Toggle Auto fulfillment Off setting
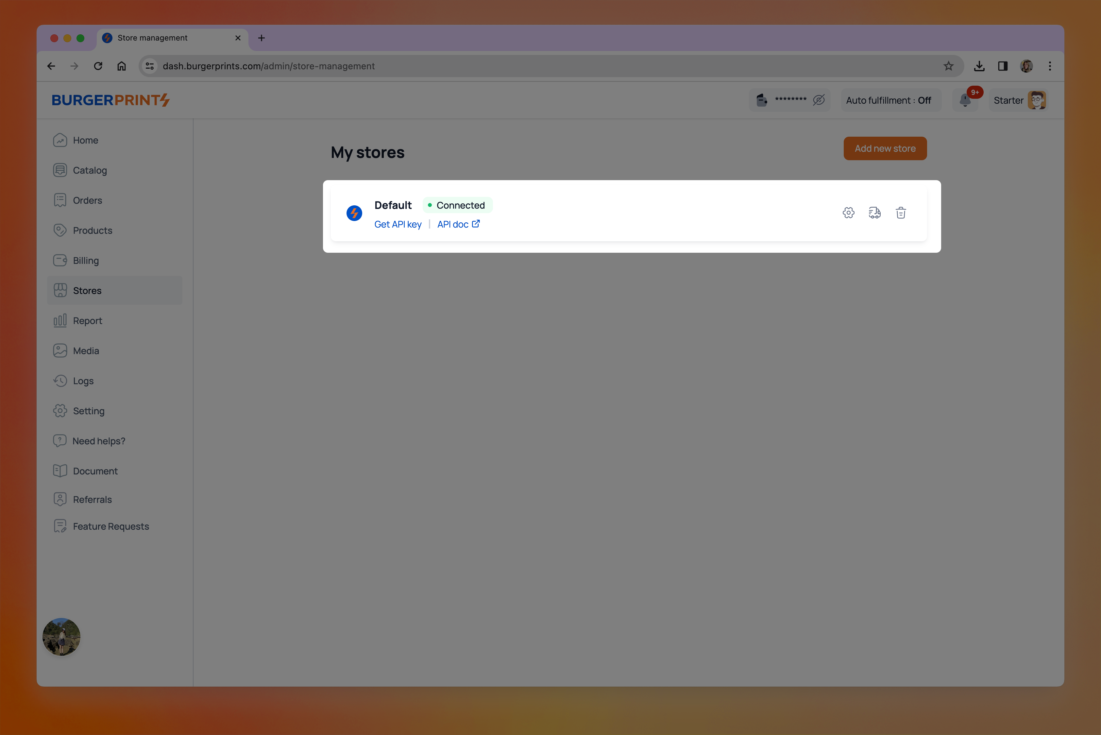 pos(889,100)
